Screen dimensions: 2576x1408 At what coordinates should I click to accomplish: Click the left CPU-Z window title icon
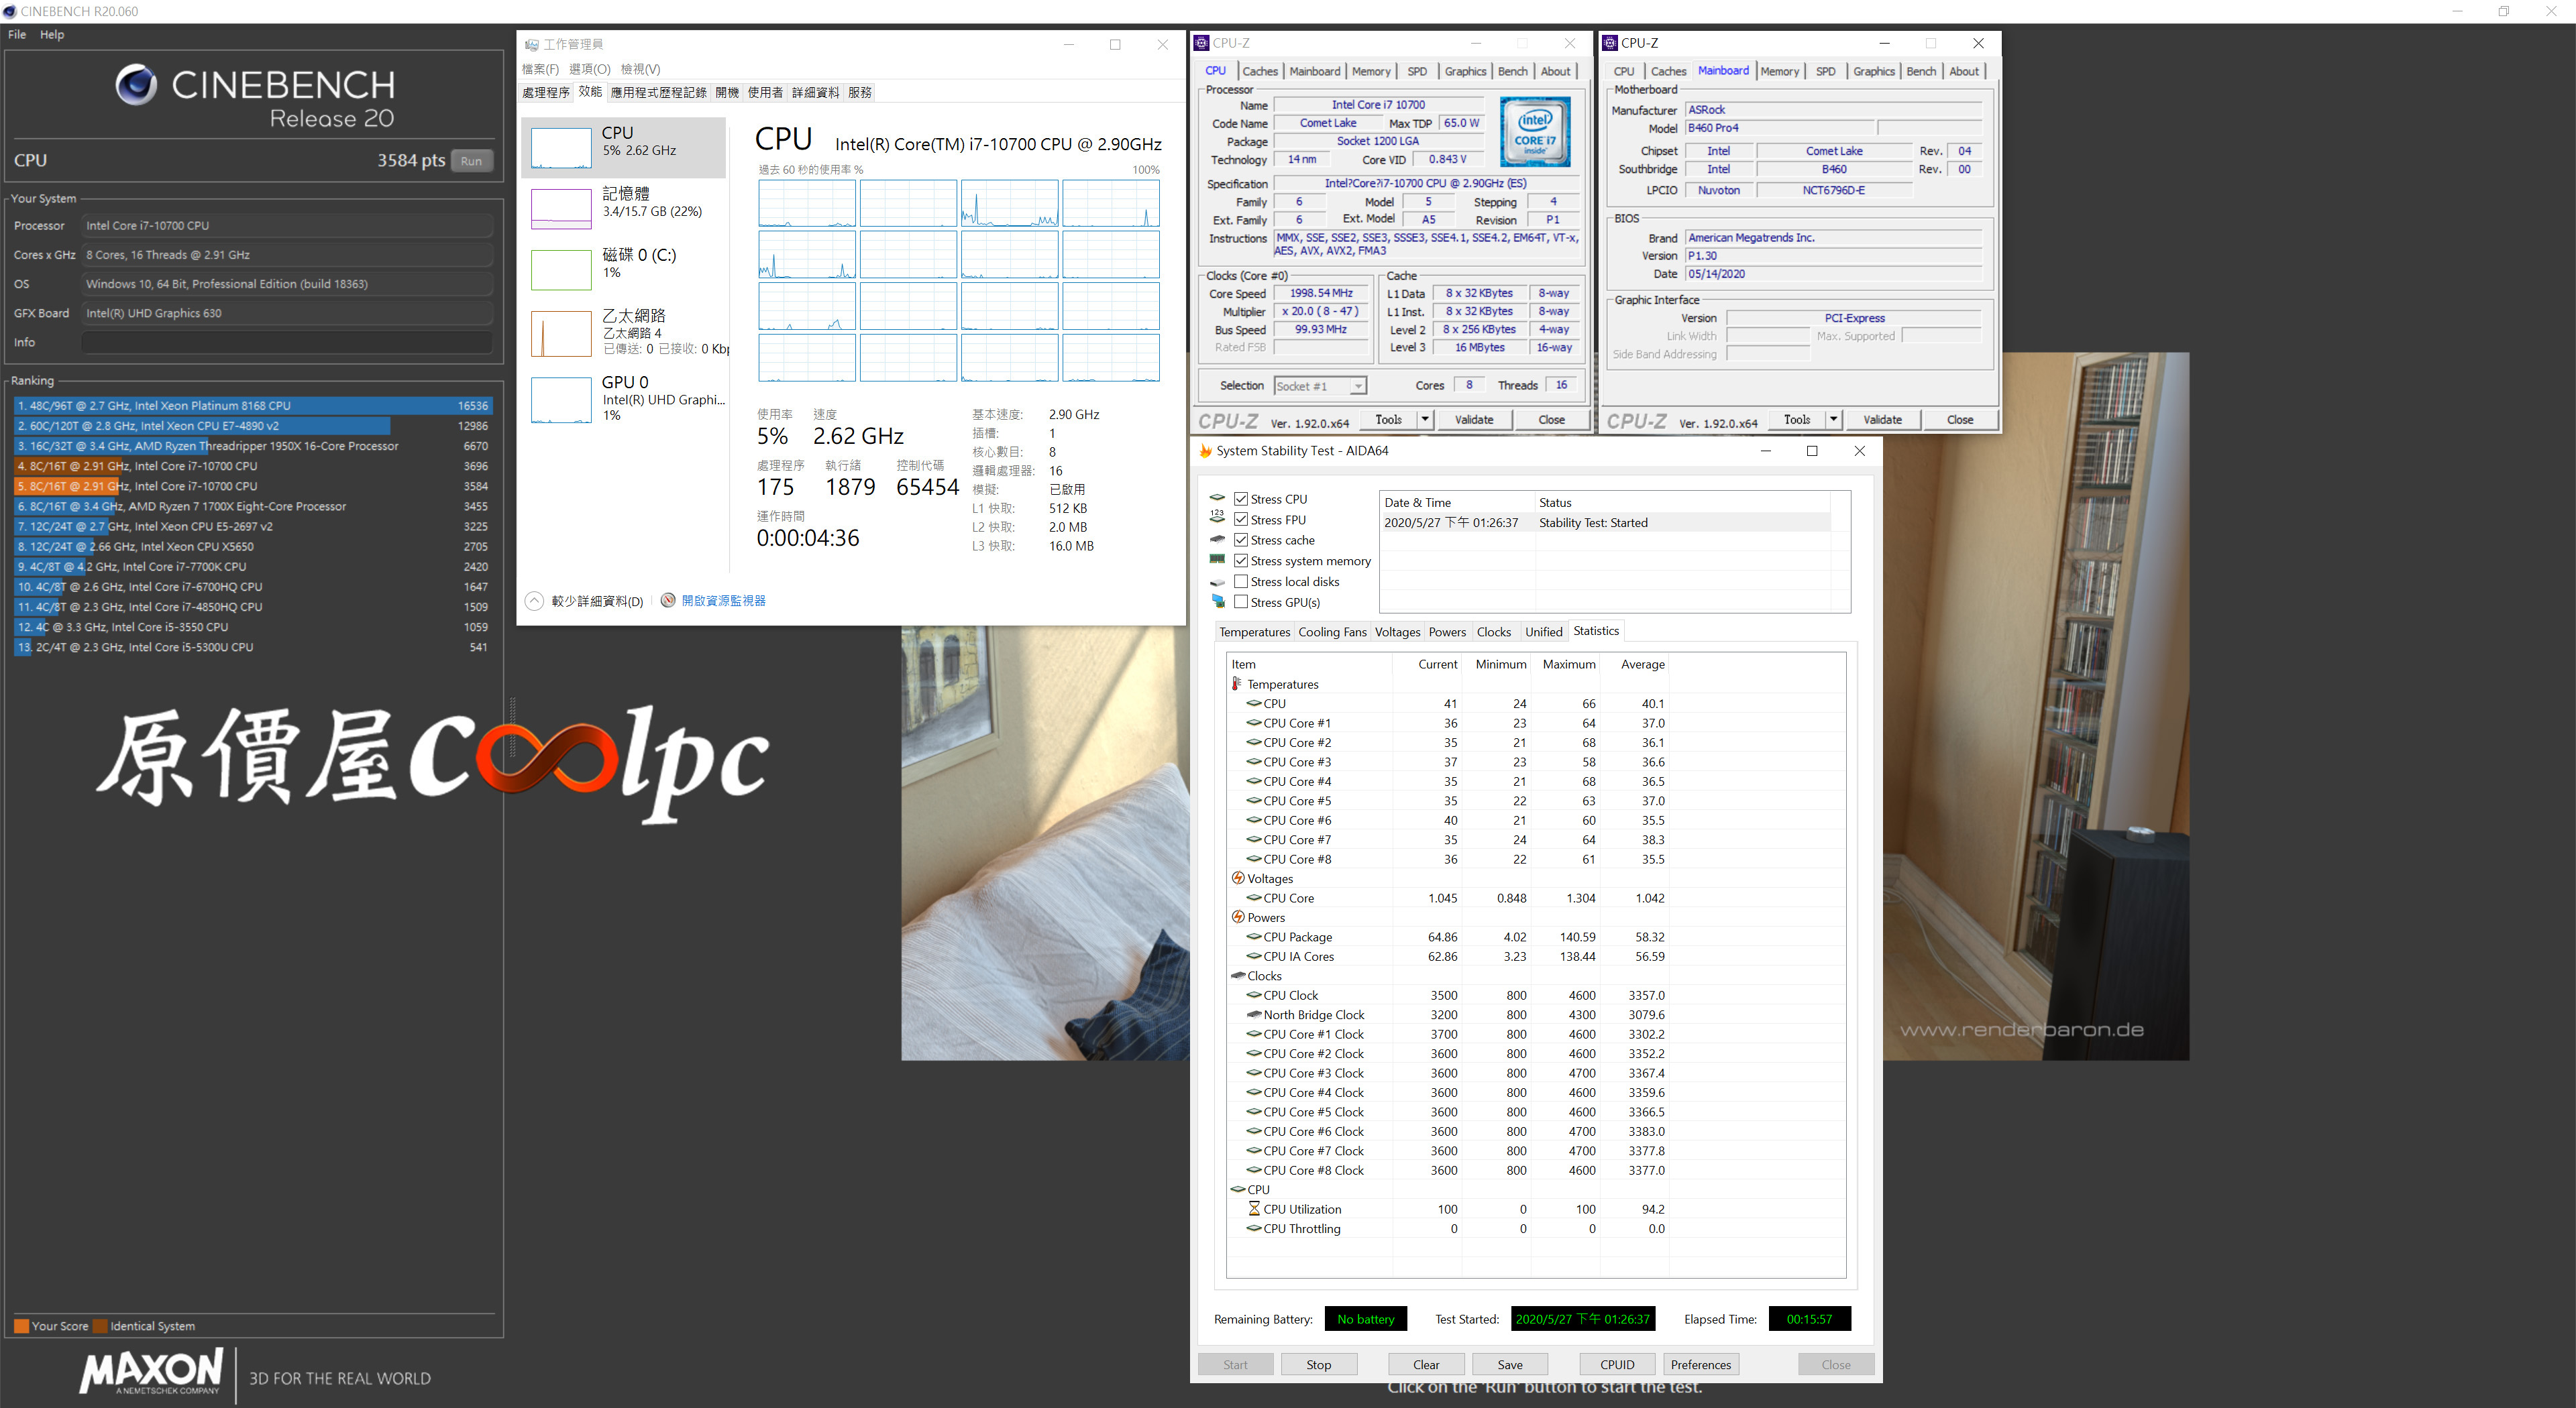pyautogui.click(x=1201, y=43)
